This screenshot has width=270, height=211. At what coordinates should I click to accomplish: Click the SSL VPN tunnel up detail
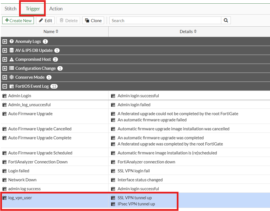(135, 198)
